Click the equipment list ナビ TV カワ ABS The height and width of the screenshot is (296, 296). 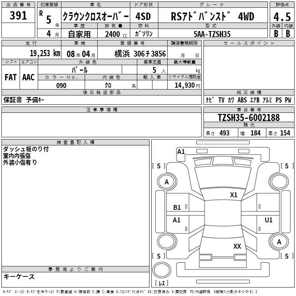point(226,100)
